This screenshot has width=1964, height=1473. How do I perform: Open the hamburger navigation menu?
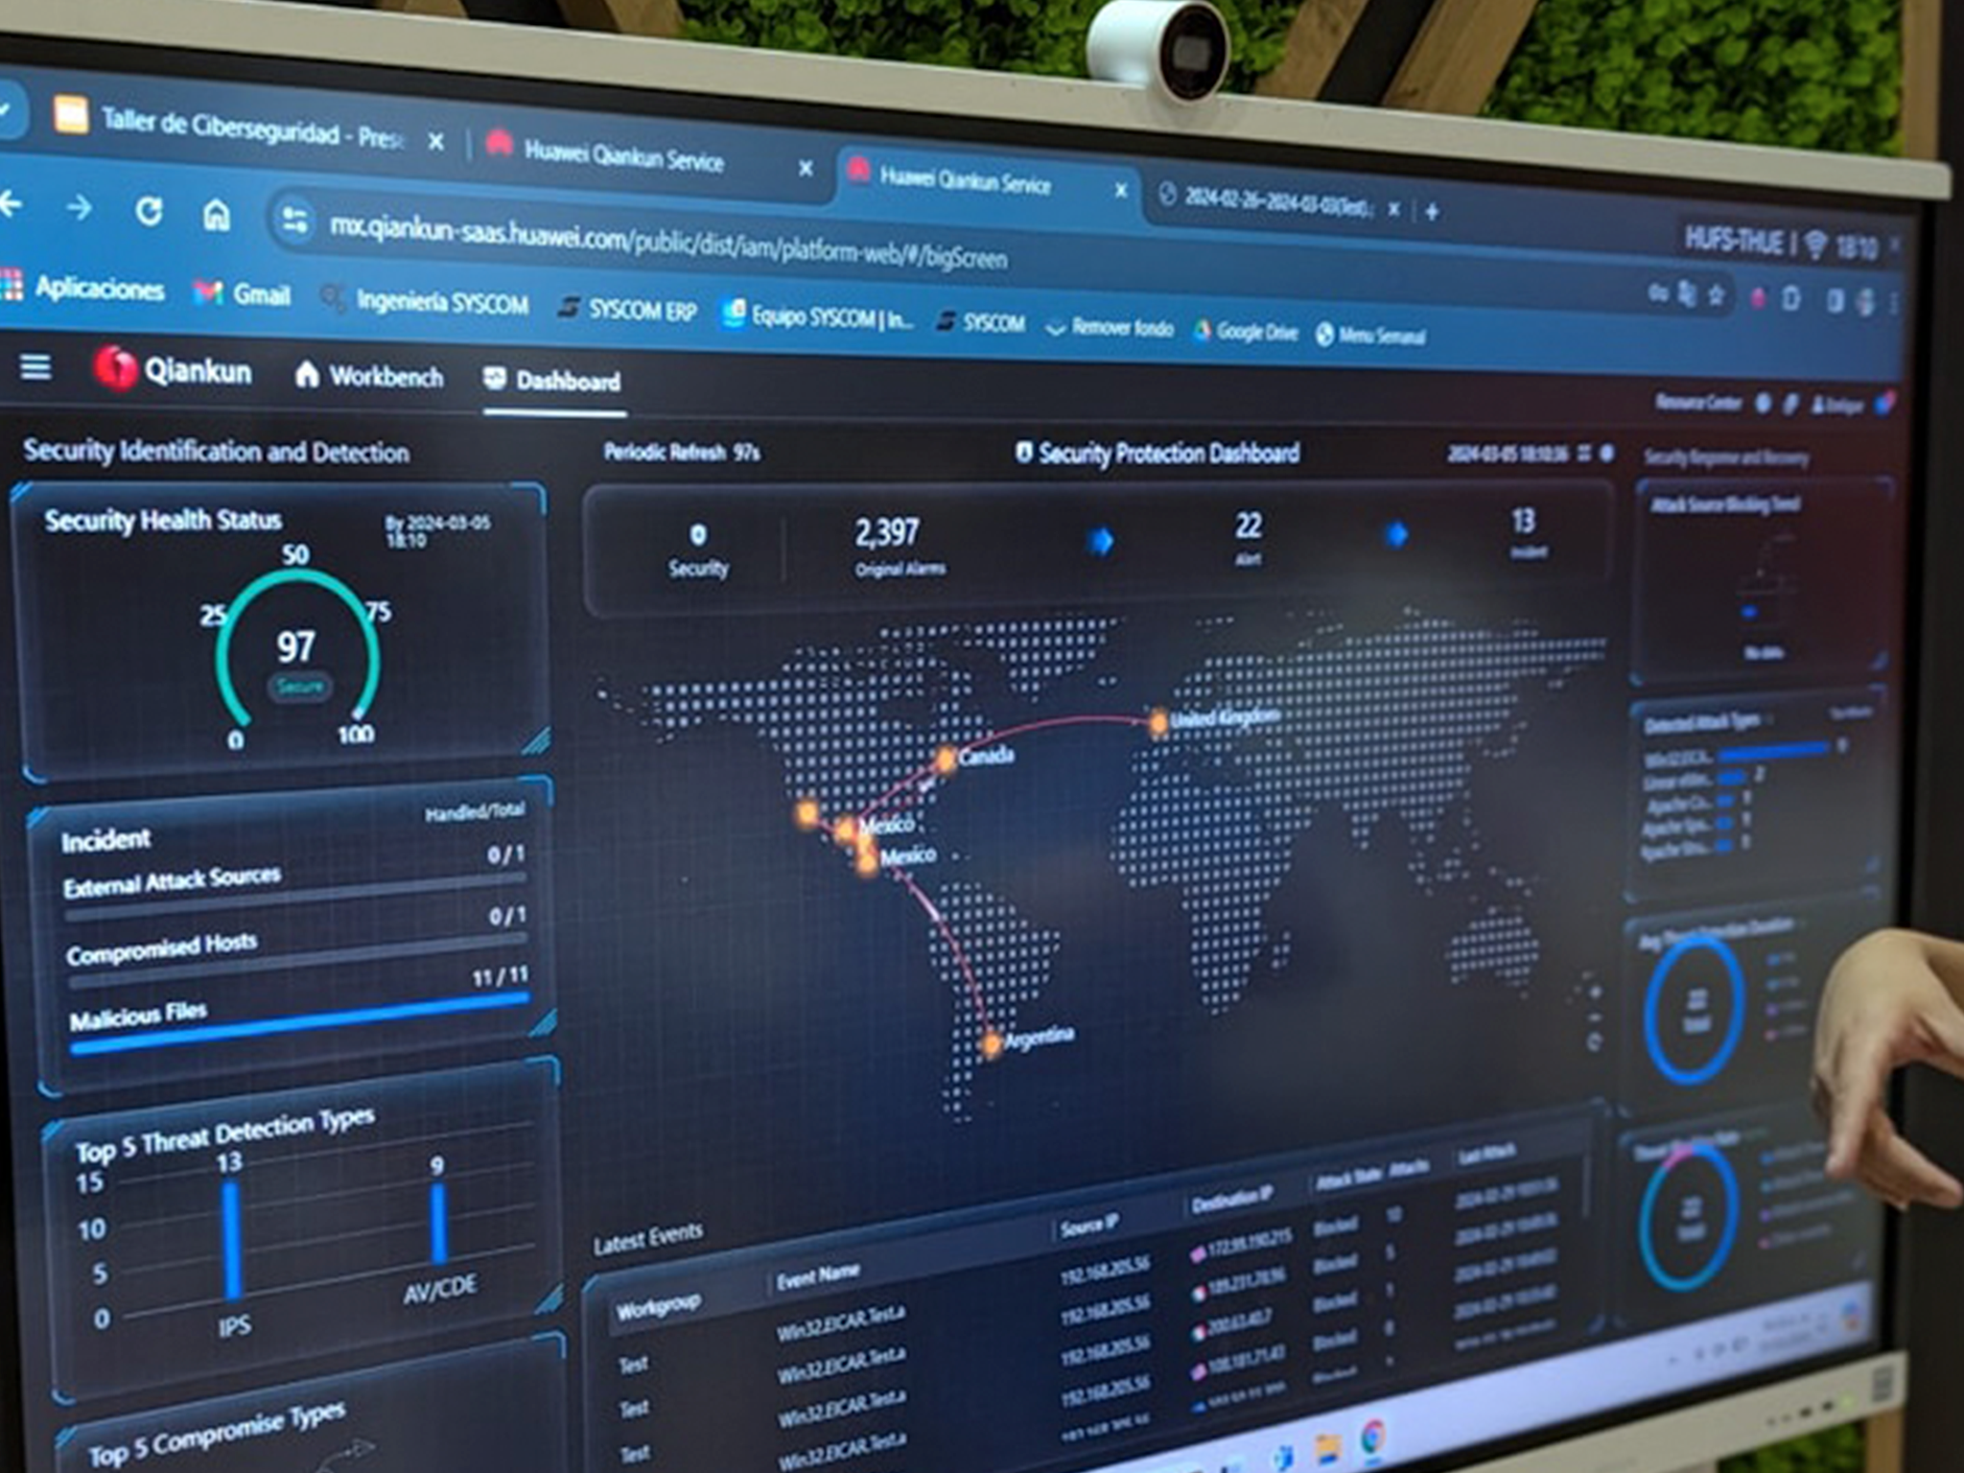tap(35, 366)
